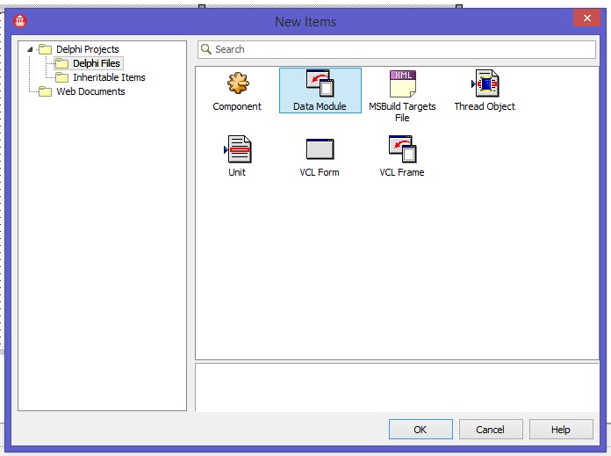Pick the Thread Object icon
This screenshot has height=456, width=611.
click(485, 83)
